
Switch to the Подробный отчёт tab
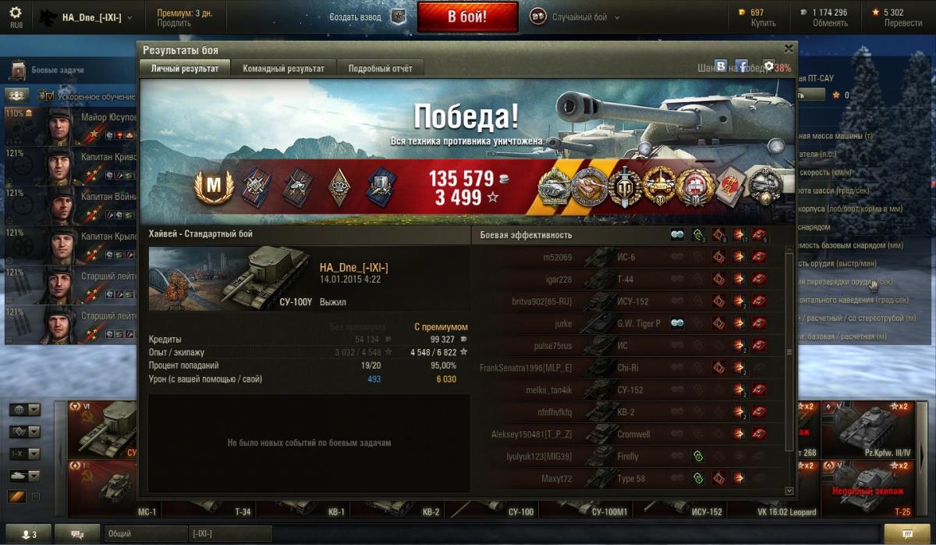(381, 69)
